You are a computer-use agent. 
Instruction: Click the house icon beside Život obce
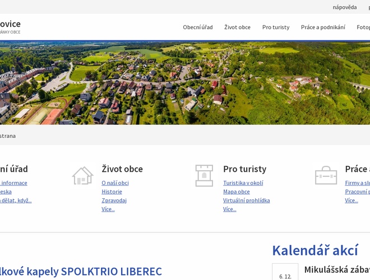pos(82,176)
